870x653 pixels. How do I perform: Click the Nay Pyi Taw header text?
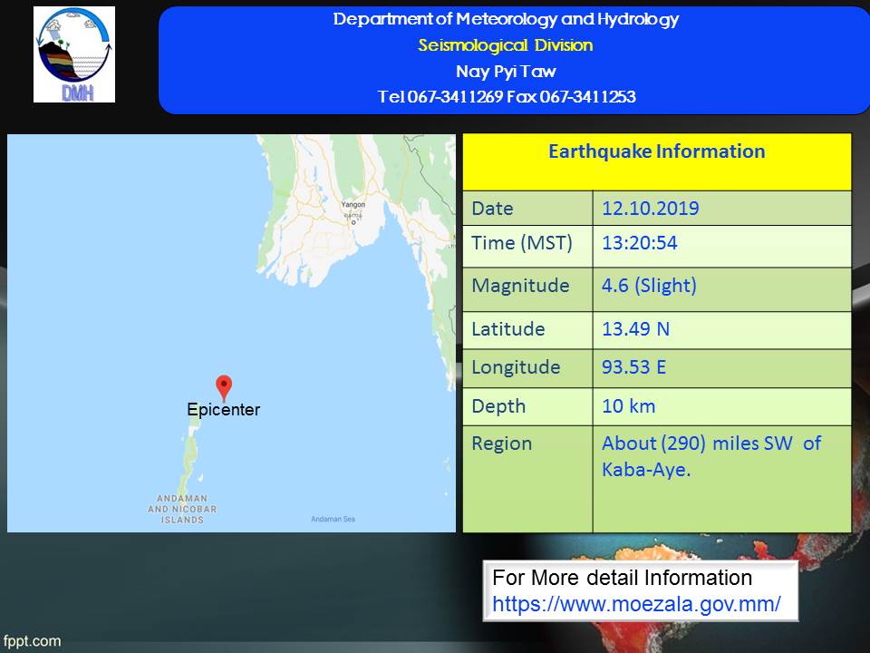coord(506,72)
